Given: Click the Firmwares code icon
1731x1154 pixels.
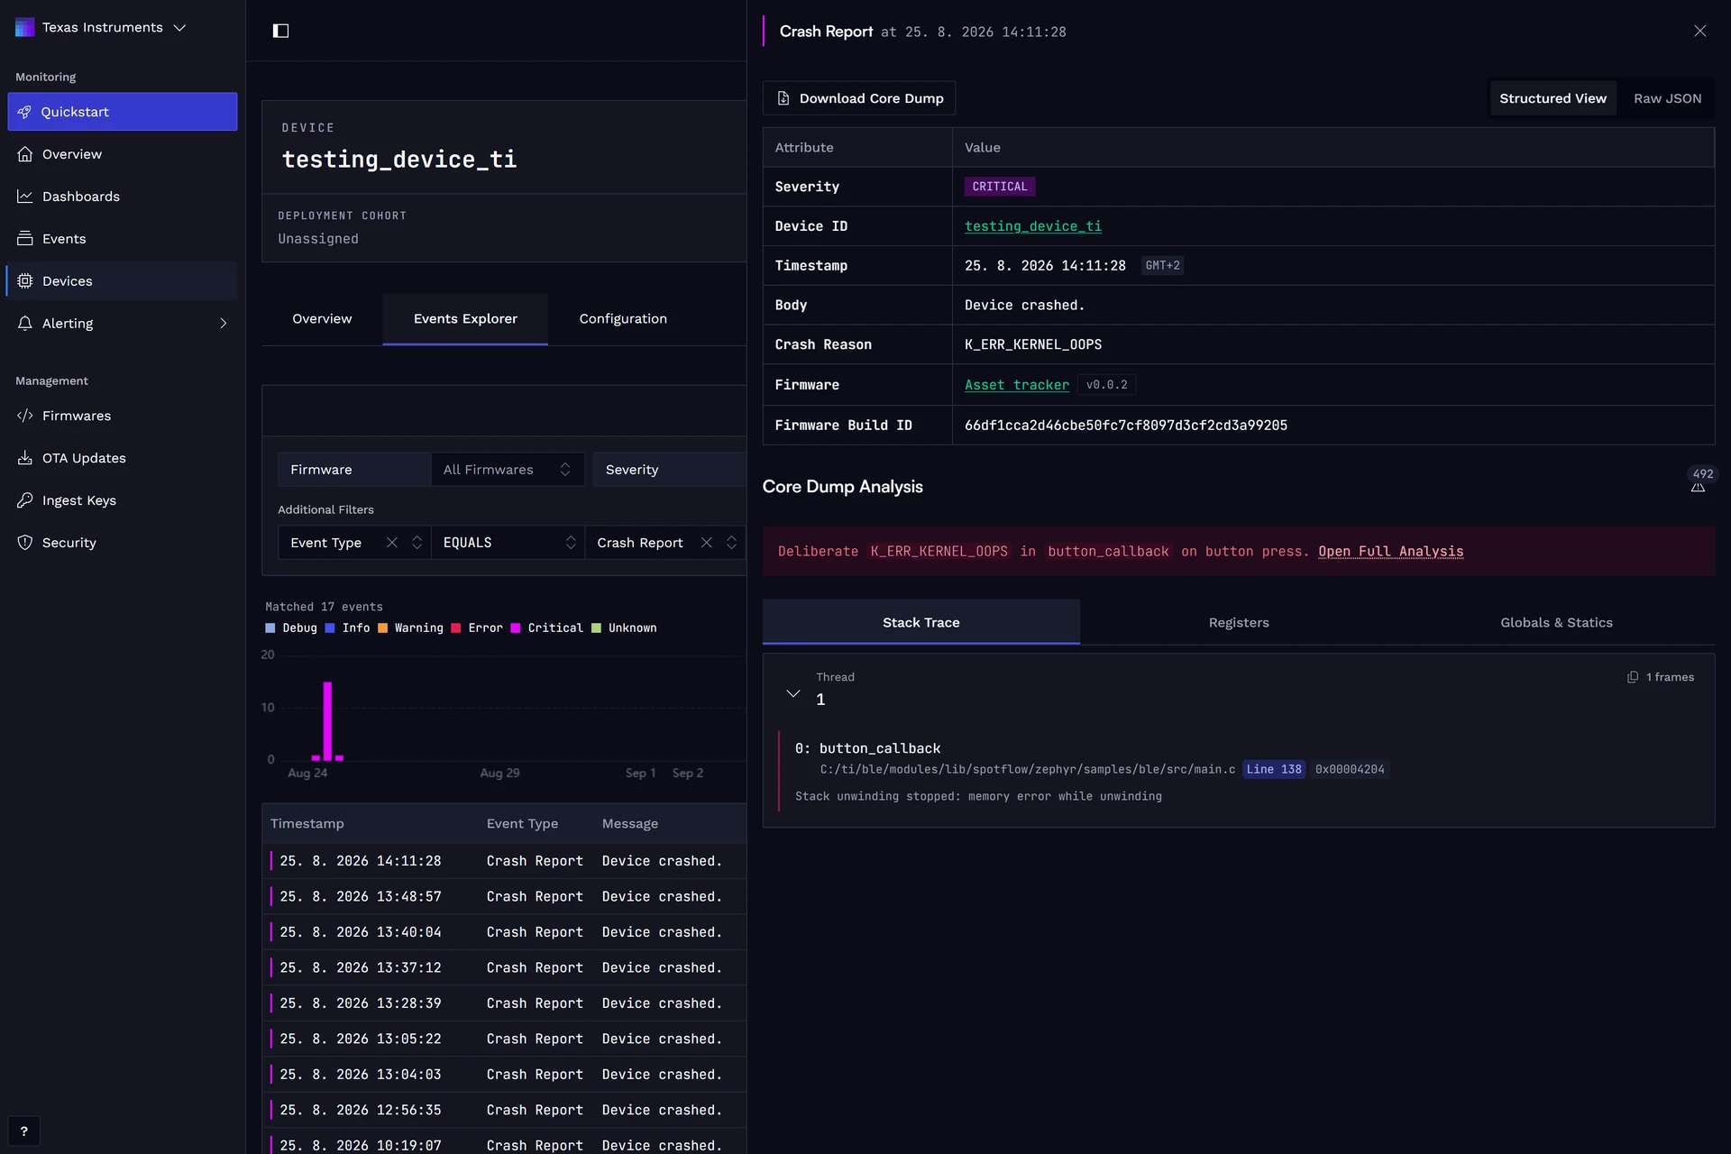Looking at the screenshot, I should click(x=24, y=416).
